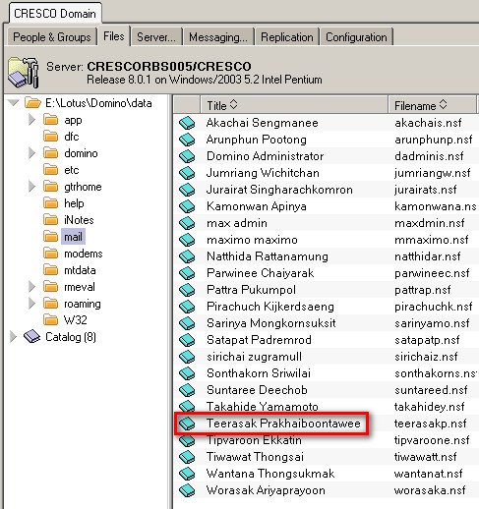Select the Sarinya Mongkornsuksit mail file row
Viewport: 479px width, 509px height.
click(x=326, y=323)
